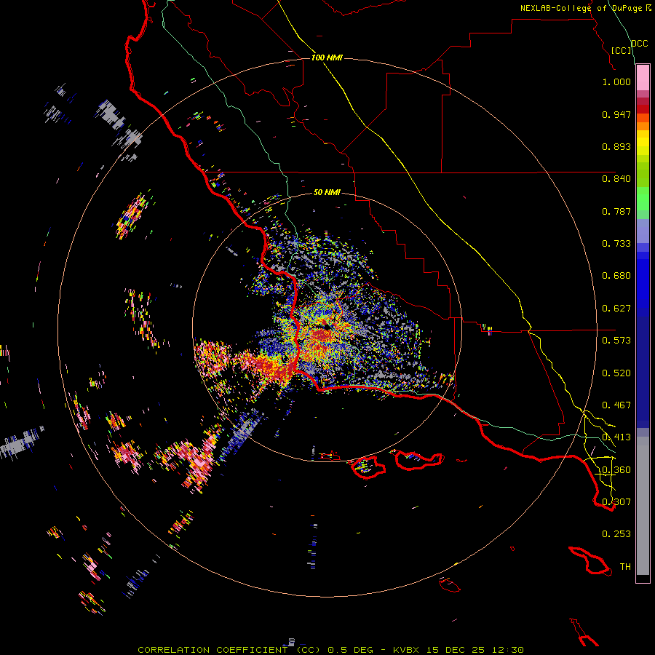Click the 0.467 scale value

tap(616, 405)
